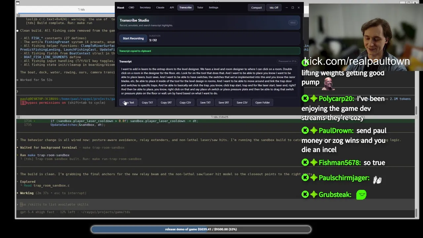
Task: Click the Save SRT button
Action: tap(223, 102)
